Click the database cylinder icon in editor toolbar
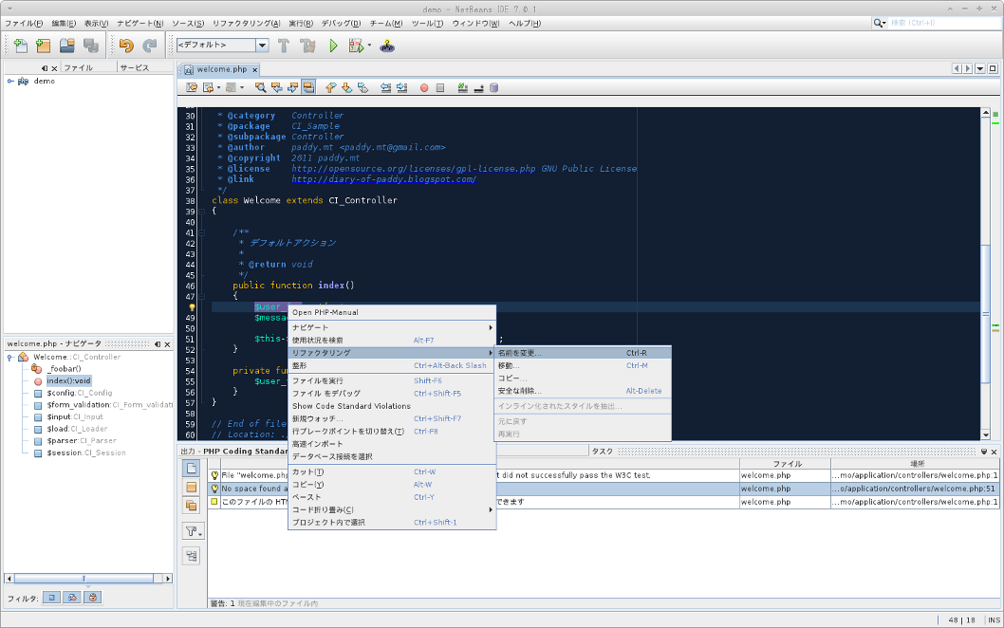This screenshot has height=628, width=1004. click(494, 87)
